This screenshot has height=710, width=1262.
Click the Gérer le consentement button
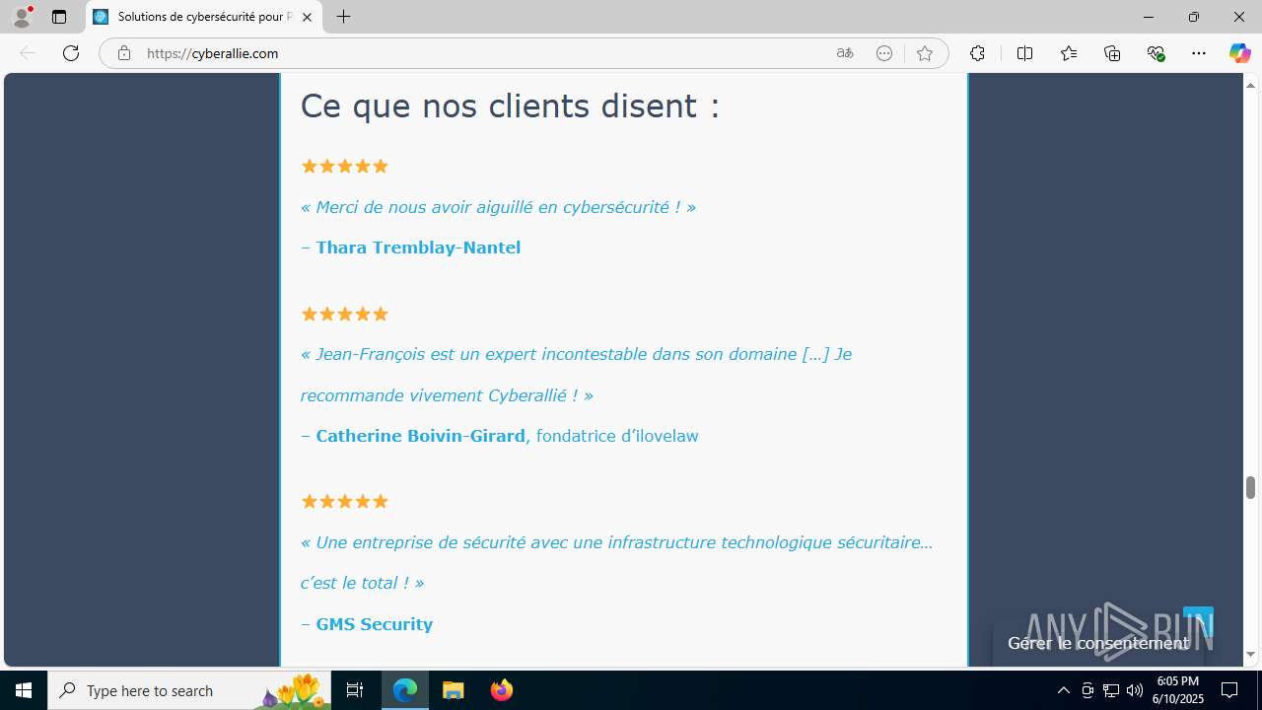point(1098,643)
